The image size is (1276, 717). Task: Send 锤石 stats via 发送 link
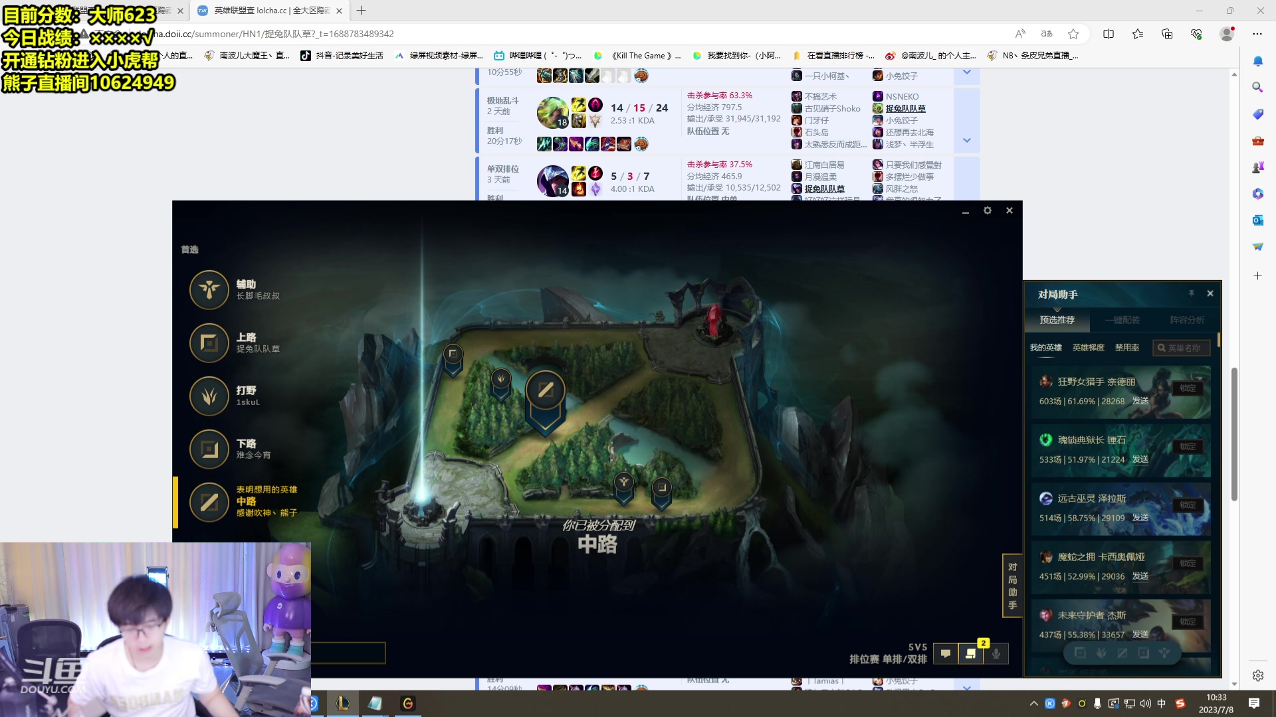click(x=1140, y=459)
